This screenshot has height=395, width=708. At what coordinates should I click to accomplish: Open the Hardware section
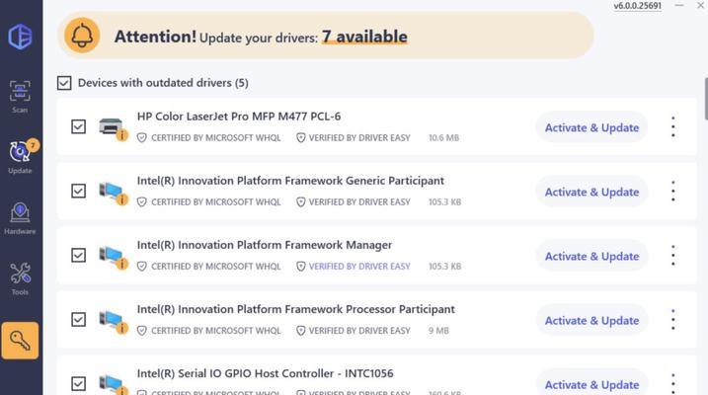click(x=20, y=218)
